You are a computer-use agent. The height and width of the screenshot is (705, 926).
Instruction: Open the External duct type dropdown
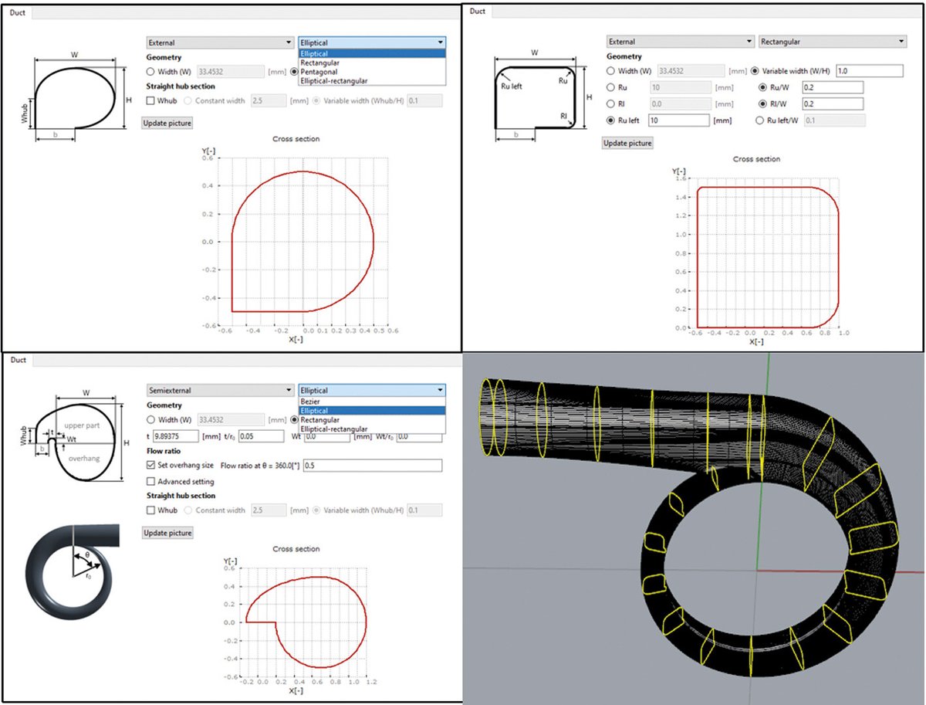218,42
